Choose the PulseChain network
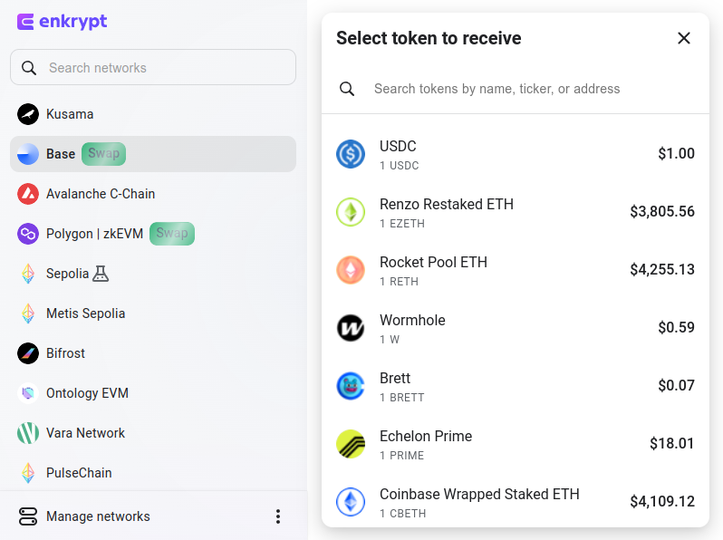This screenshot has width=723, height=540. pos(153,473)
